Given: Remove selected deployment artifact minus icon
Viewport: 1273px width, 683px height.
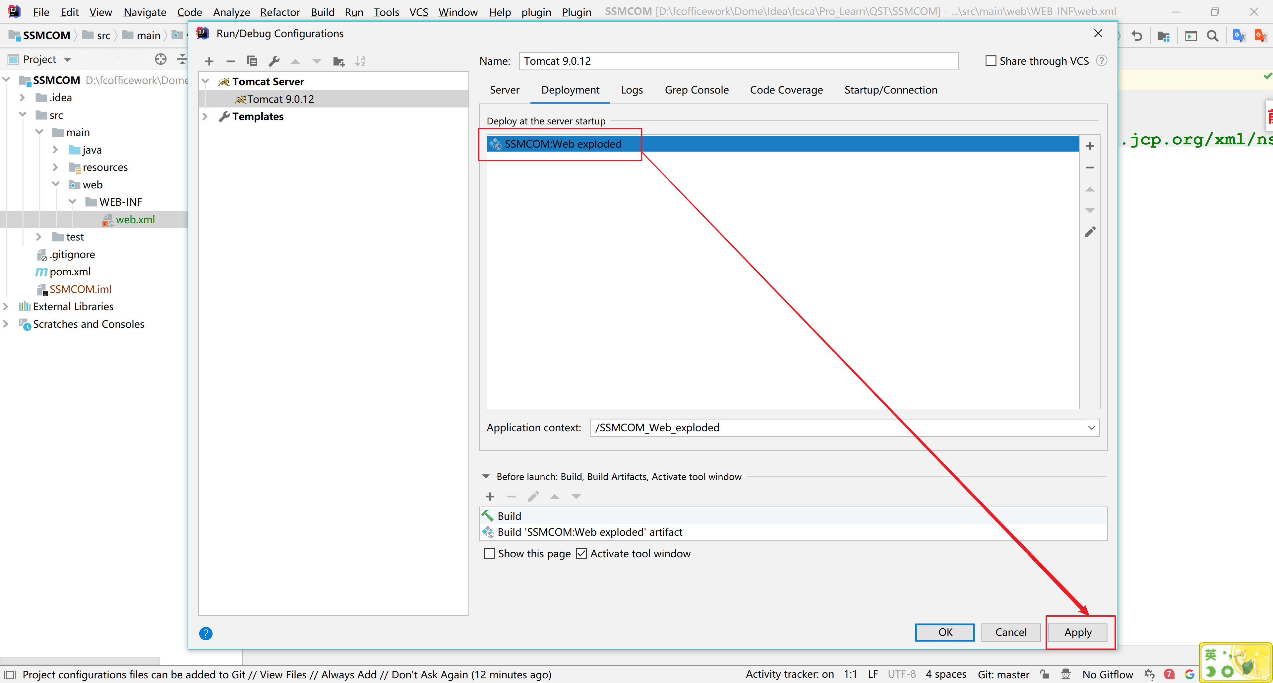Looking at the screenshot, I should click(x=1090, y=168).
